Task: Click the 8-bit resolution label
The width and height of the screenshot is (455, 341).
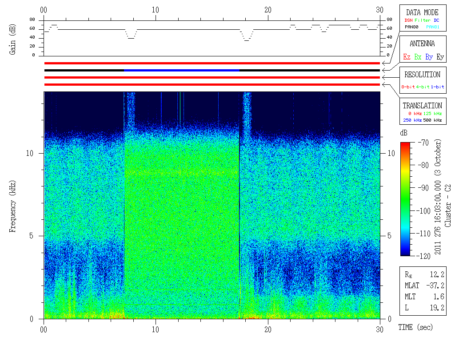Action: click(408, 87)
